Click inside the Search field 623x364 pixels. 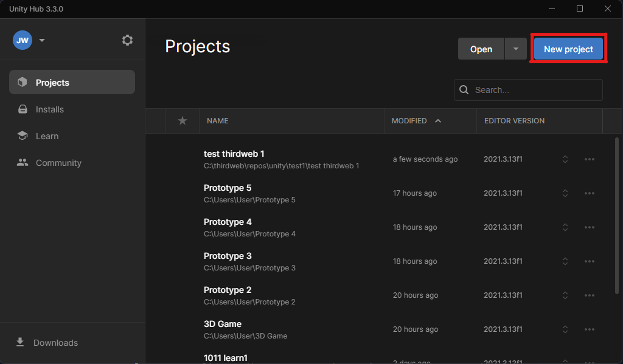[528, 89]
